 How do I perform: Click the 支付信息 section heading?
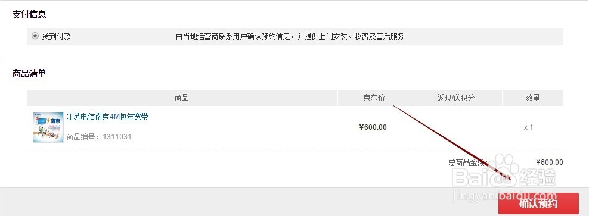point(29,15)
